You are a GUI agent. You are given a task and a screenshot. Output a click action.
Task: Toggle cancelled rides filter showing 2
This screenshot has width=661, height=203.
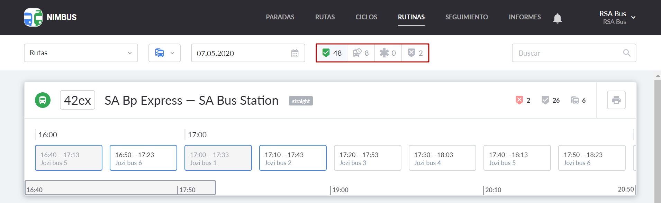coord(415,53)
